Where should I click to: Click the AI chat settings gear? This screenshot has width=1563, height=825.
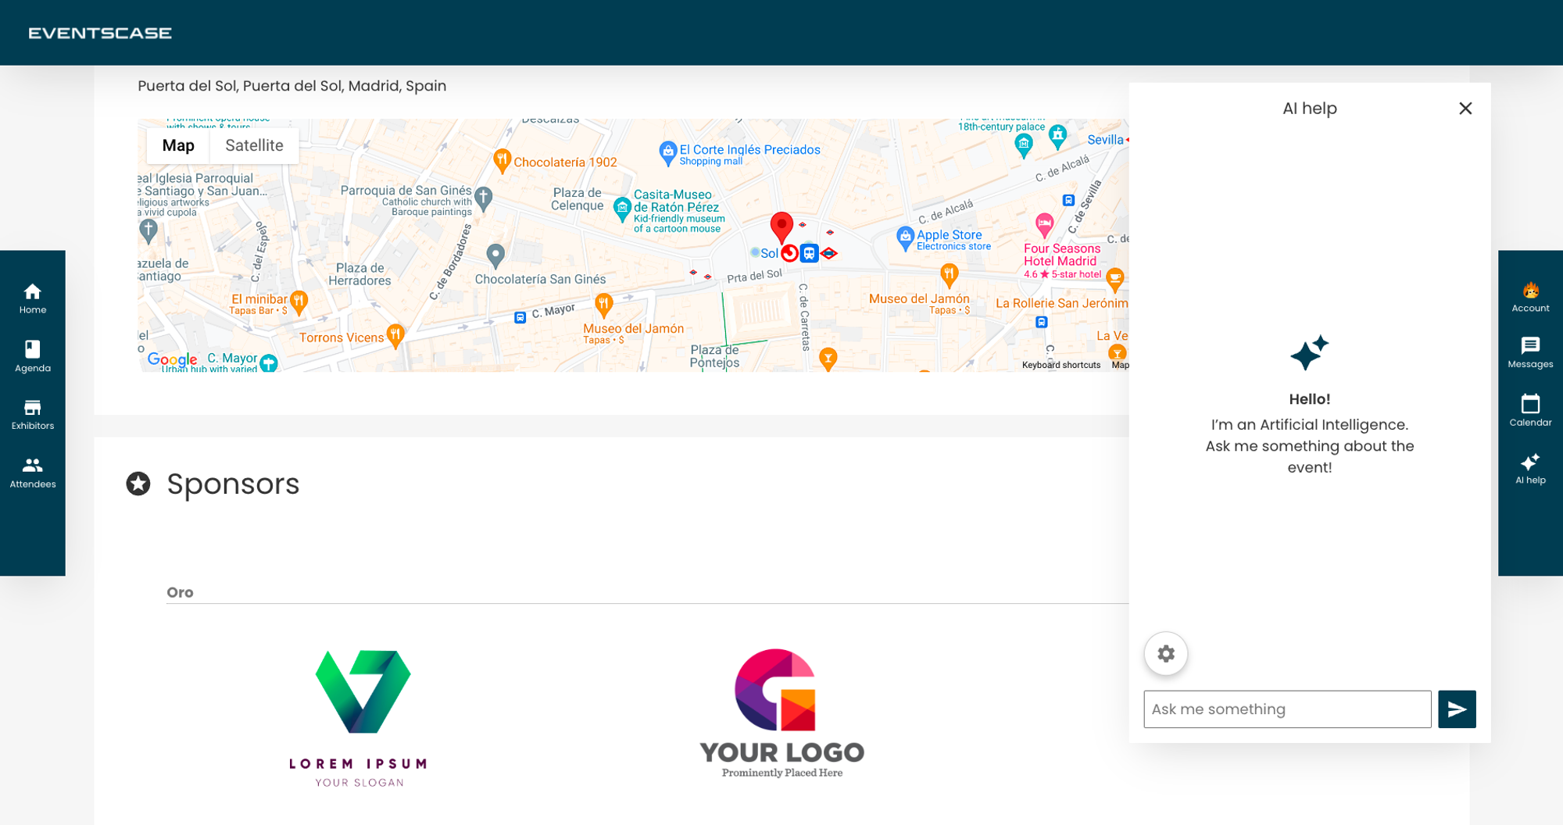(1165, 653)
